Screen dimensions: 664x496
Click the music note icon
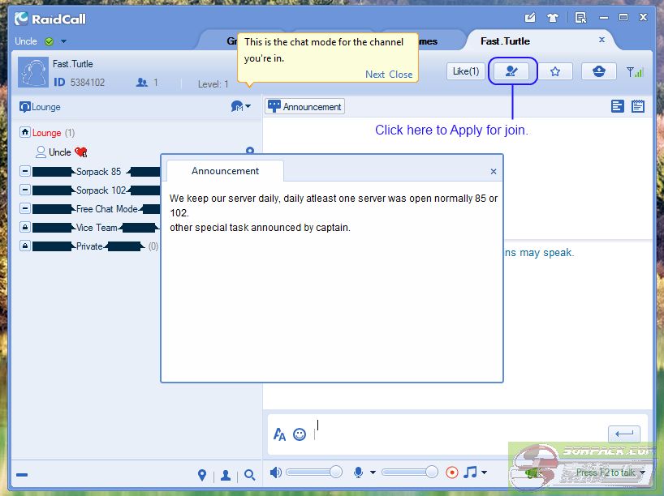470,472
